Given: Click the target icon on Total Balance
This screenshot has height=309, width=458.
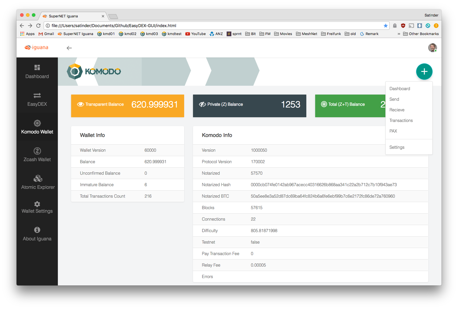Looking at the screenshot, I should click(x=324, y=104).
